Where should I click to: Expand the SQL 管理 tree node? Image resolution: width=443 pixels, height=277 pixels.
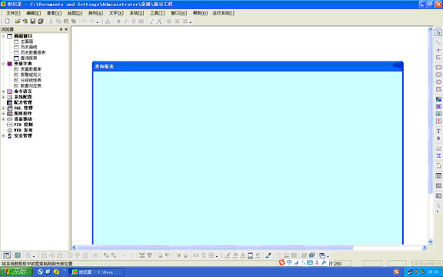[x=3, y=108]
